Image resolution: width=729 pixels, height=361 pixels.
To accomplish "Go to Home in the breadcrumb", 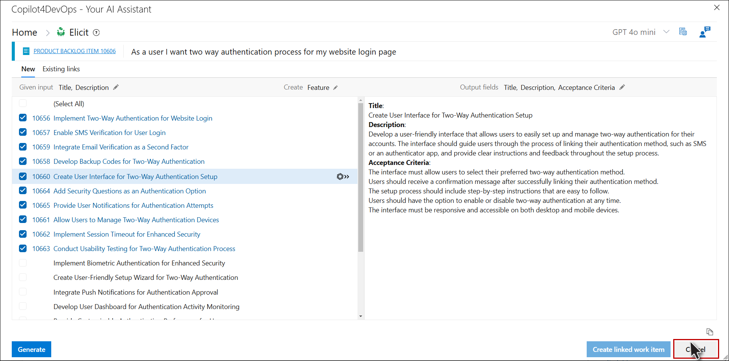I will click(25, 33).
